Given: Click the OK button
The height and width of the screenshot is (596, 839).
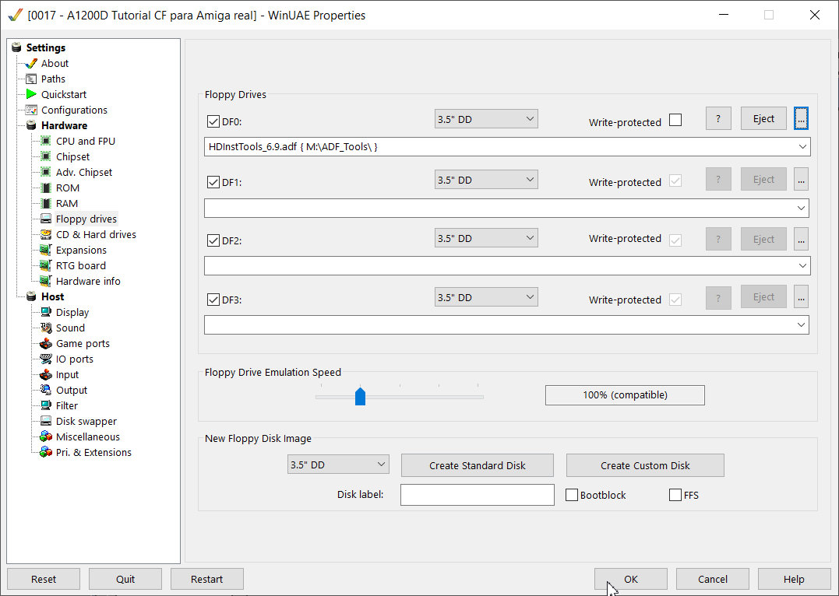Looking at the screenshot, I should tap(631, 579).
